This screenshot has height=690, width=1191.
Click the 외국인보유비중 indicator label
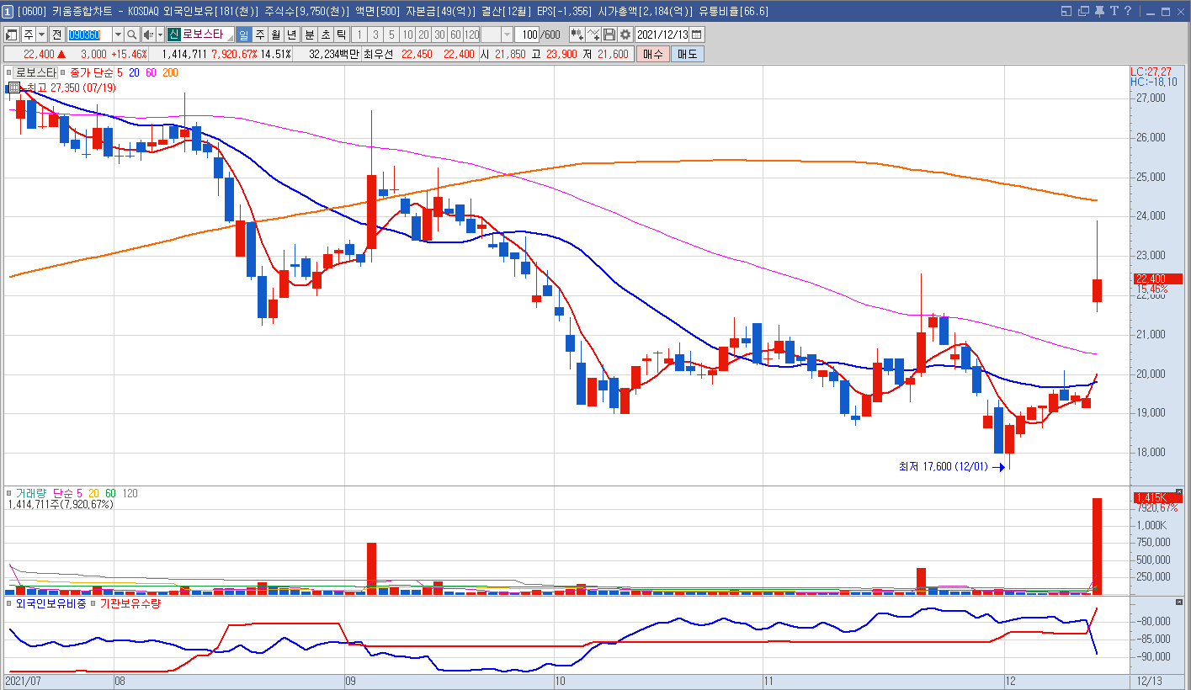pyautogui.click(x=51, y=603)
